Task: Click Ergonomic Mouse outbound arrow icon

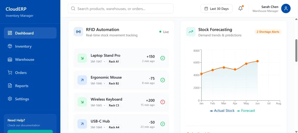Action: 82,80
